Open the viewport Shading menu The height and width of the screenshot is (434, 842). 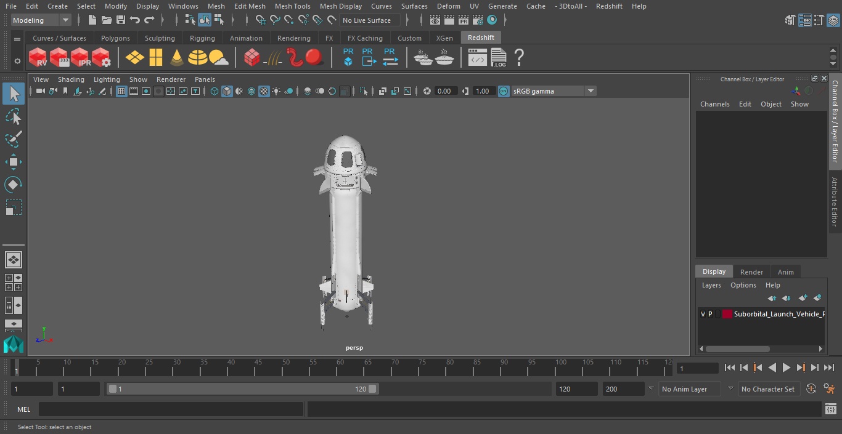pos(71,79)
